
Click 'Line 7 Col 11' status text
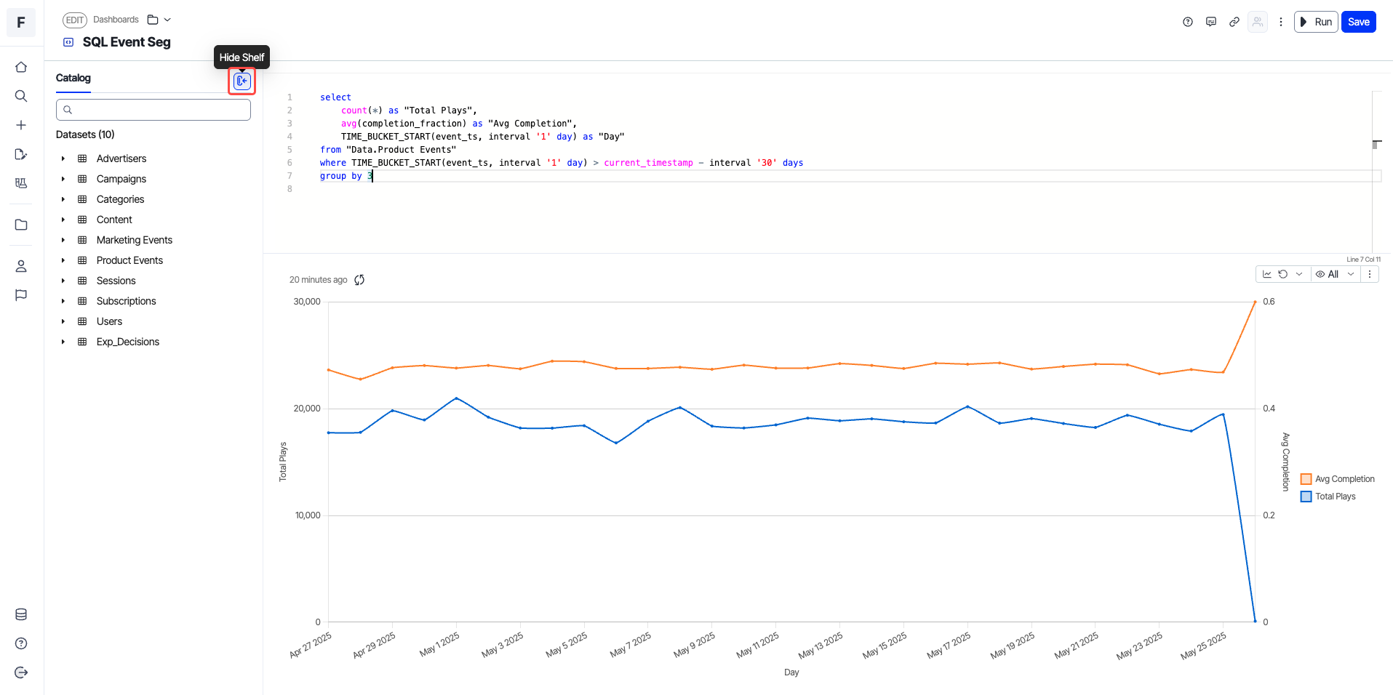(1363, 260)
